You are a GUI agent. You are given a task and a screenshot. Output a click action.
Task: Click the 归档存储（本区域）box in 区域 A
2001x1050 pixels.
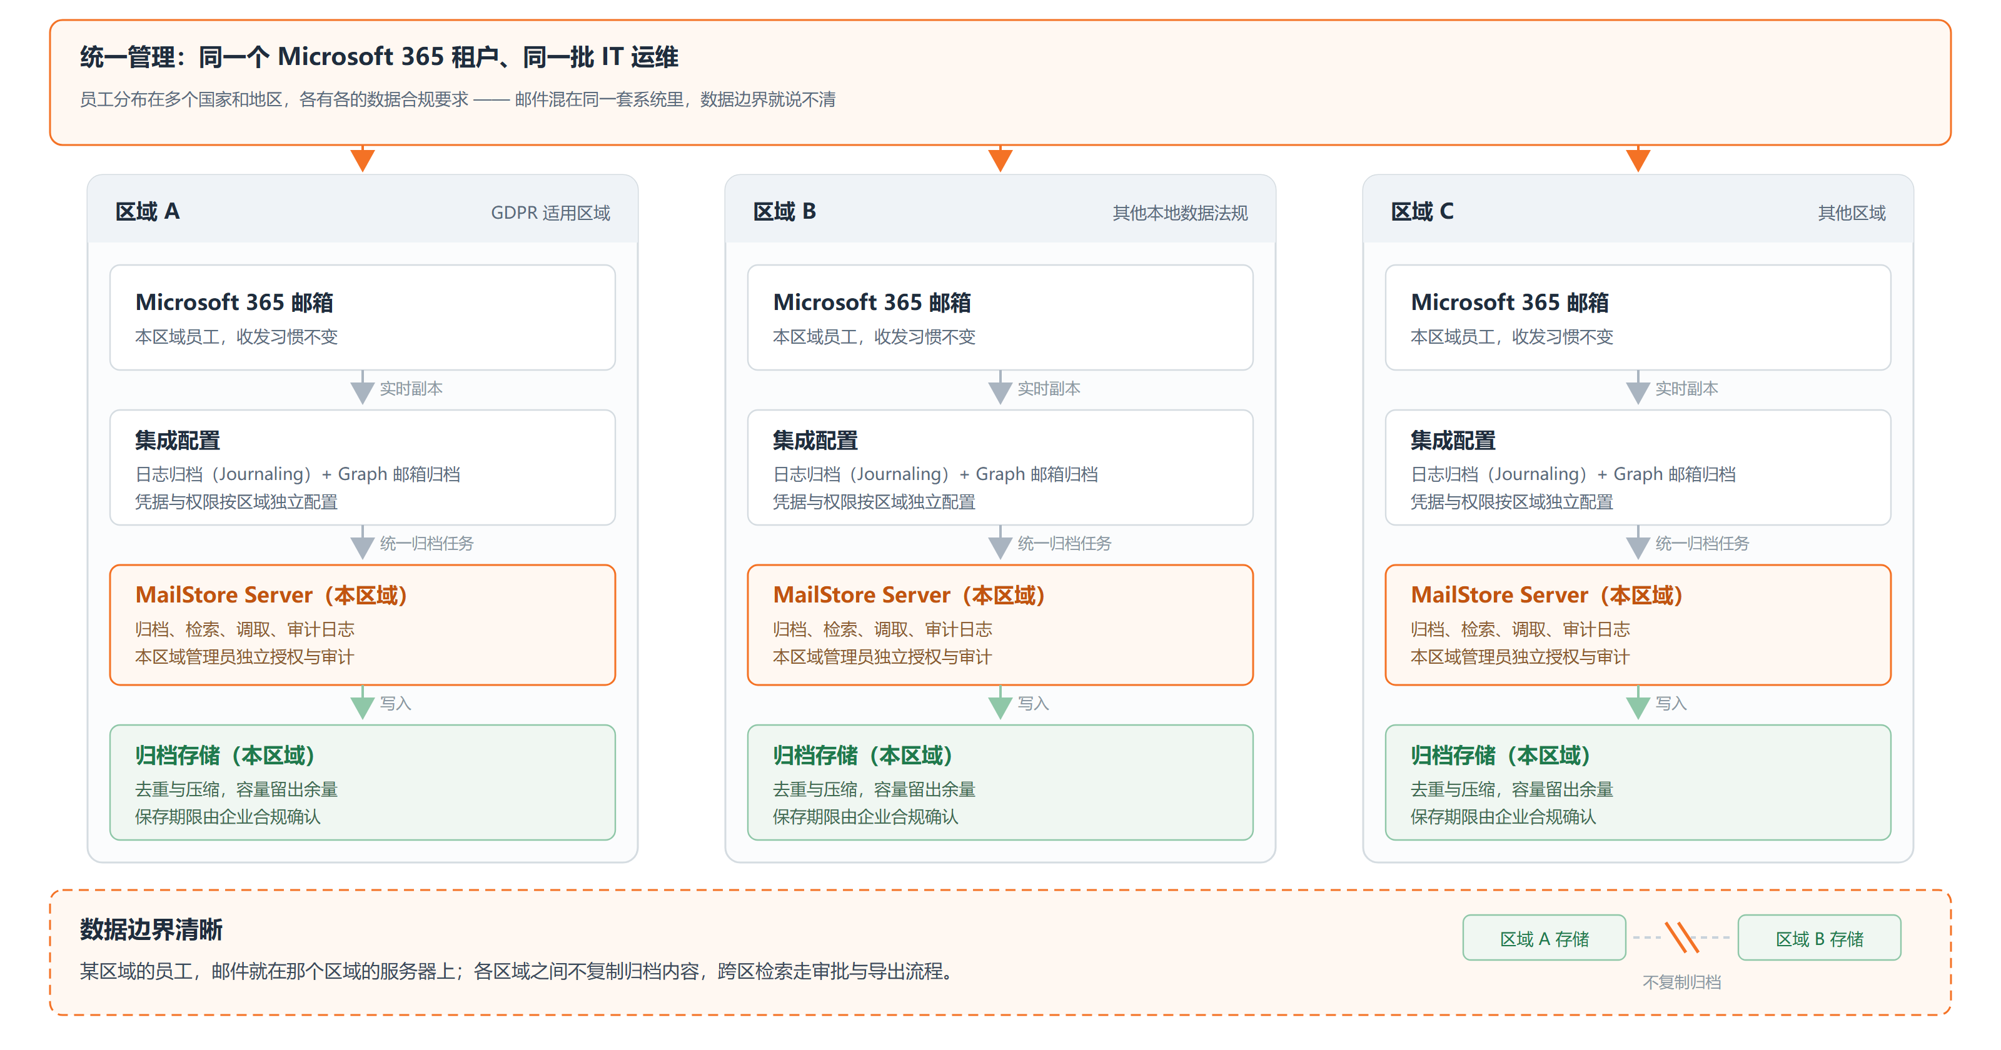363,783
